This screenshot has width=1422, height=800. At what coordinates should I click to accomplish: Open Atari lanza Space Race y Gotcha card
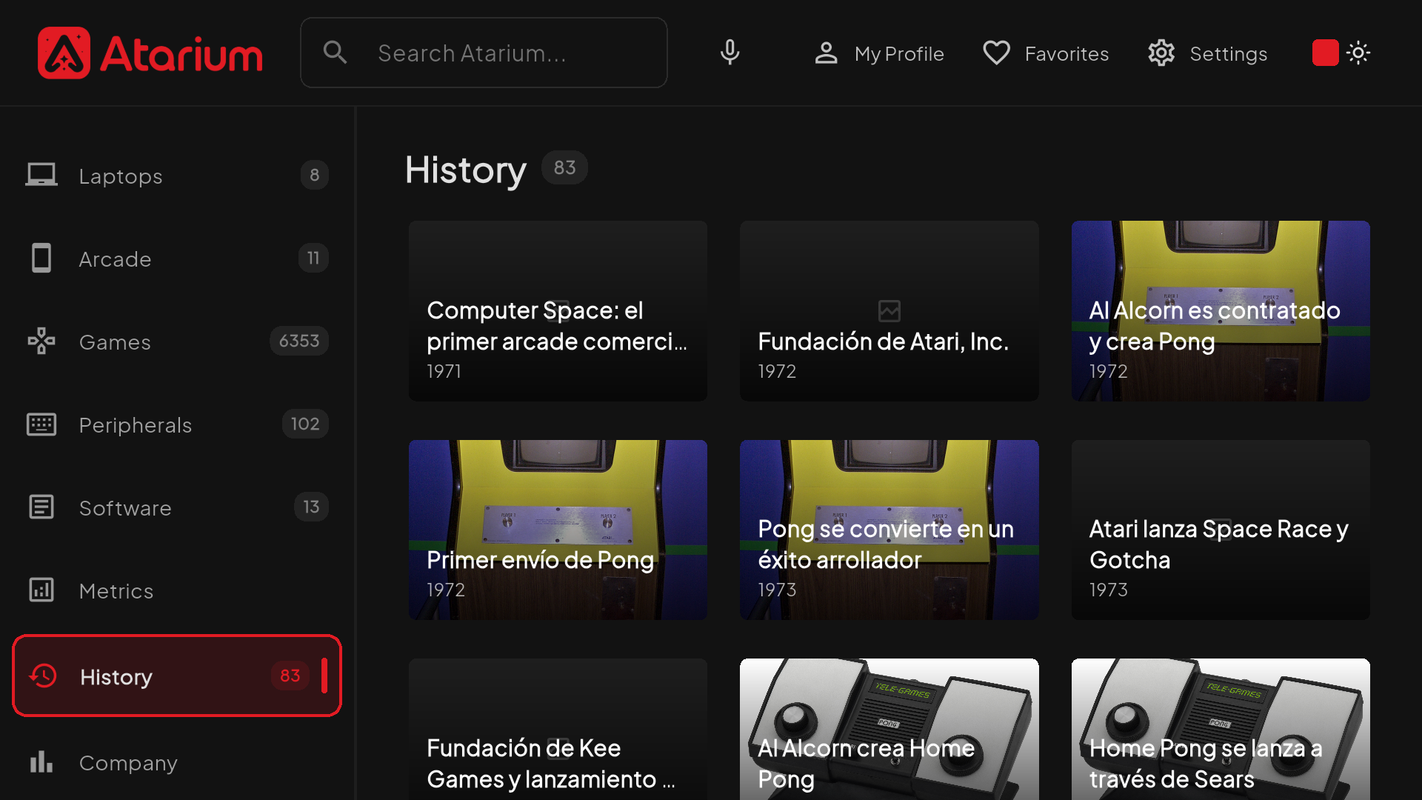click(1221, 530)
